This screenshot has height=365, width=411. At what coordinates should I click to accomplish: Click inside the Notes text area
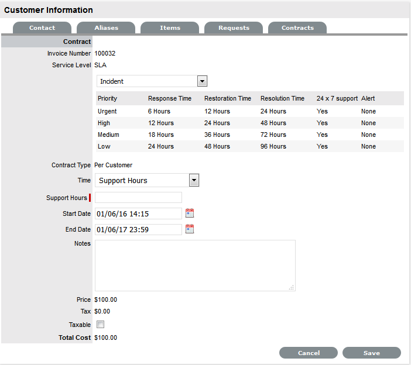click(x=194, y=265)
